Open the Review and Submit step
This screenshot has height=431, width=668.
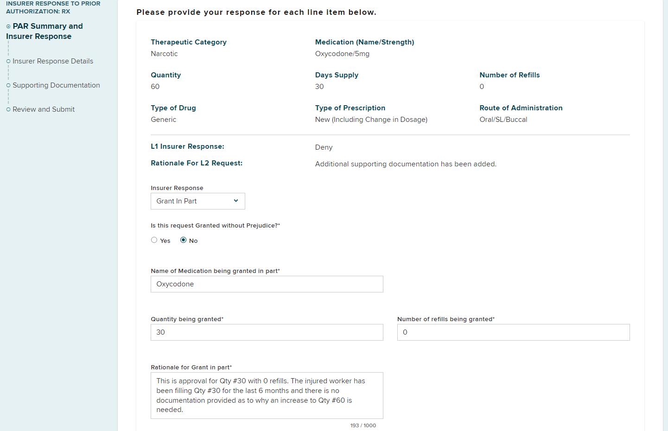[x=44, y=109]
